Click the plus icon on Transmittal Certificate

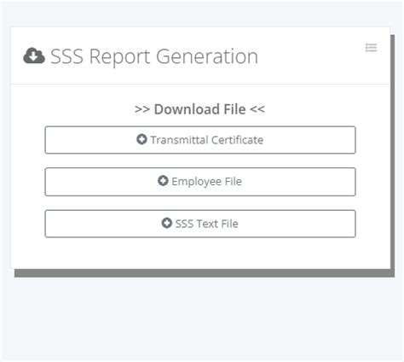click(141, 139)
